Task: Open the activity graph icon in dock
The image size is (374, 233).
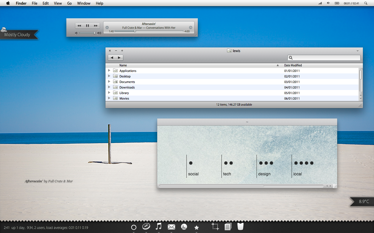Action: point(184,227)
